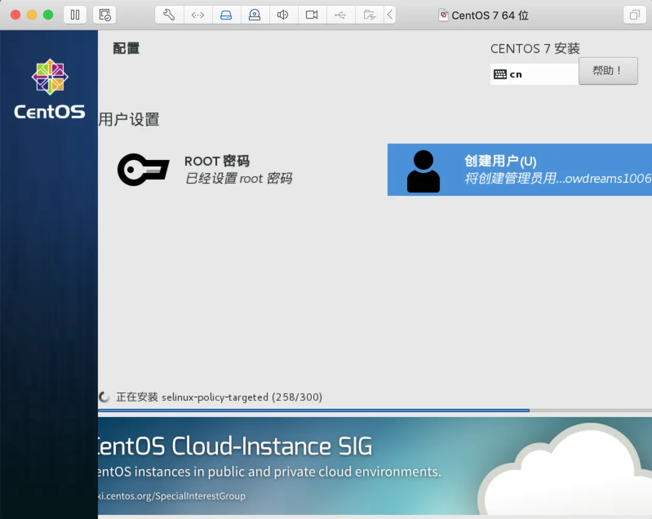This screenshot has height=519, width=652.
Task: Click the network adapter icon in the toolbar
Action: 198,15
